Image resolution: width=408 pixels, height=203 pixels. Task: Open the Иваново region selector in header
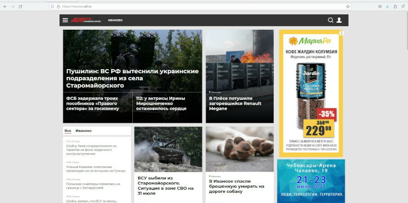point(115,20)
